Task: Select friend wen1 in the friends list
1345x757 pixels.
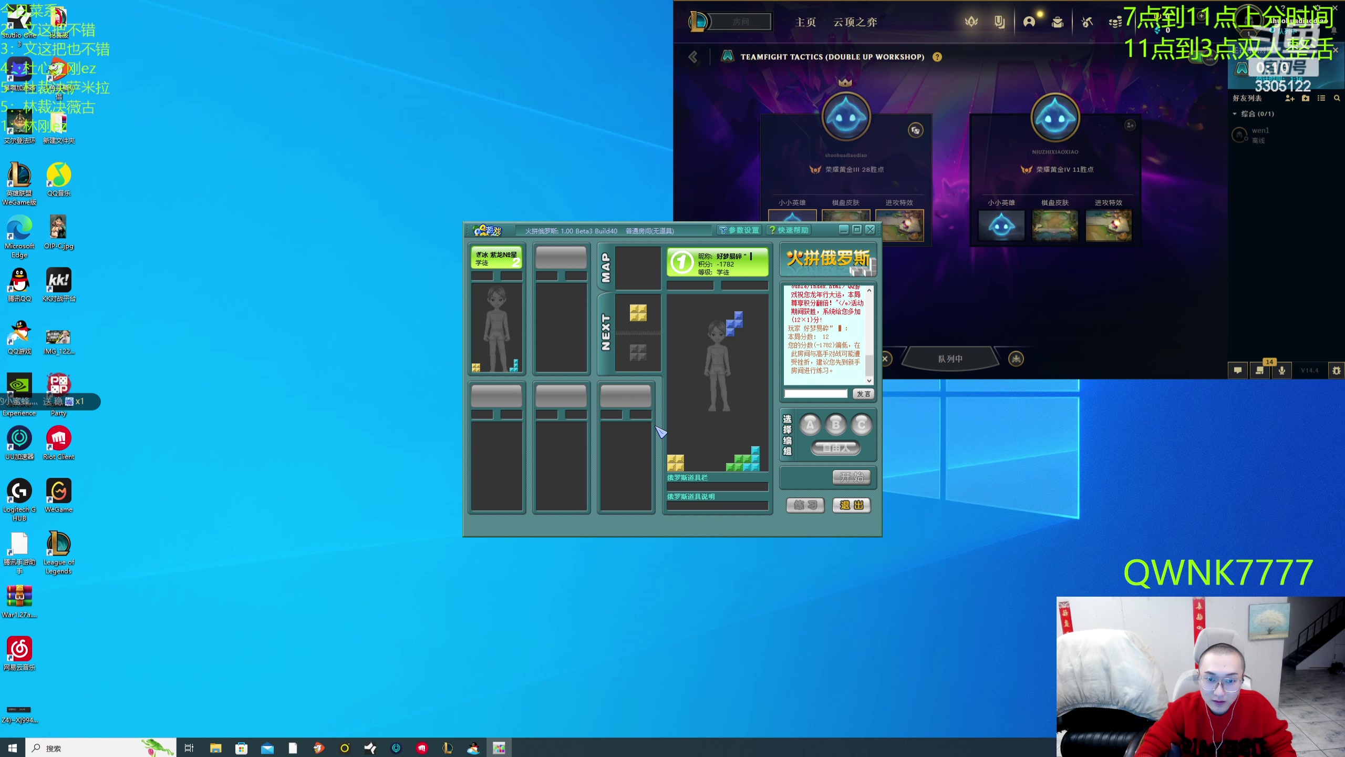Action: 1282,135
